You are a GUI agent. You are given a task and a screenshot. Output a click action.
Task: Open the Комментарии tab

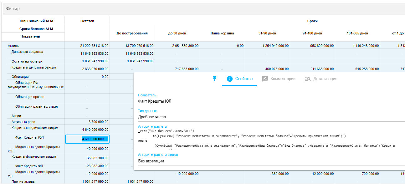pyautogui.click(x=279, y=79)
